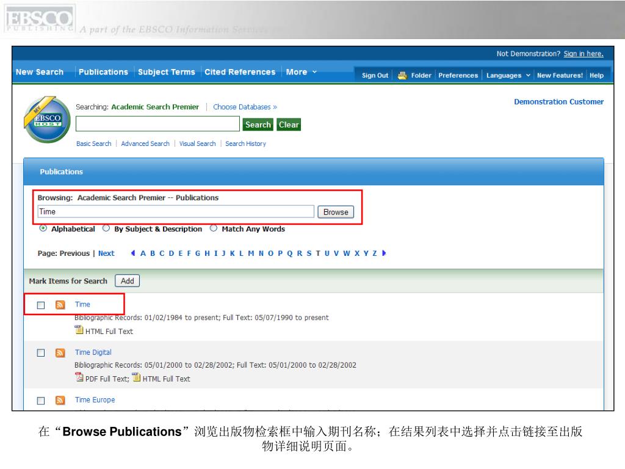Click the main search input field
This screenshot has width=625, height=469.
[x=157, y=124]
